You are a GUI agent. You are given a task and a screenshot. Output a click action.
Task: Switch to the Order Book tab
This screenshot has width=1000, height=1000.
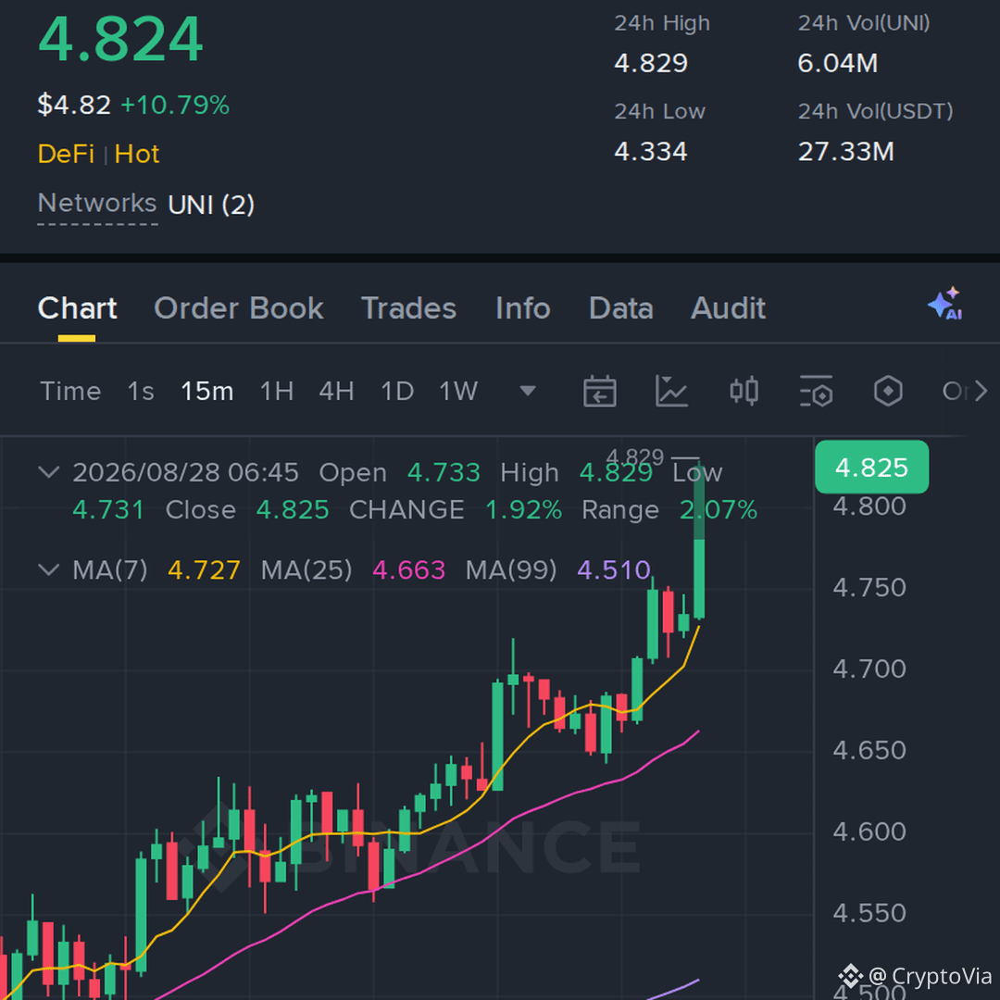click(x=239, y=308)
